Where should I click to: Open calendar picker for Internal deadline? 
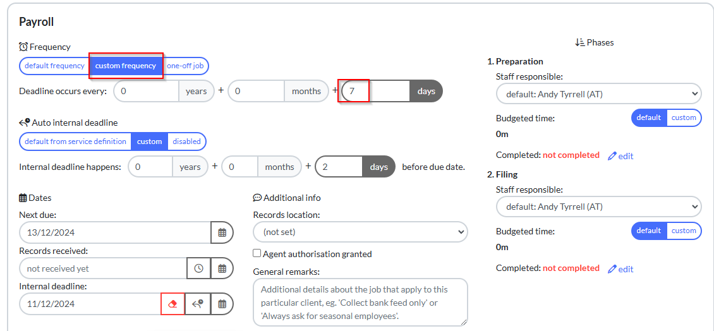[222, 304]
